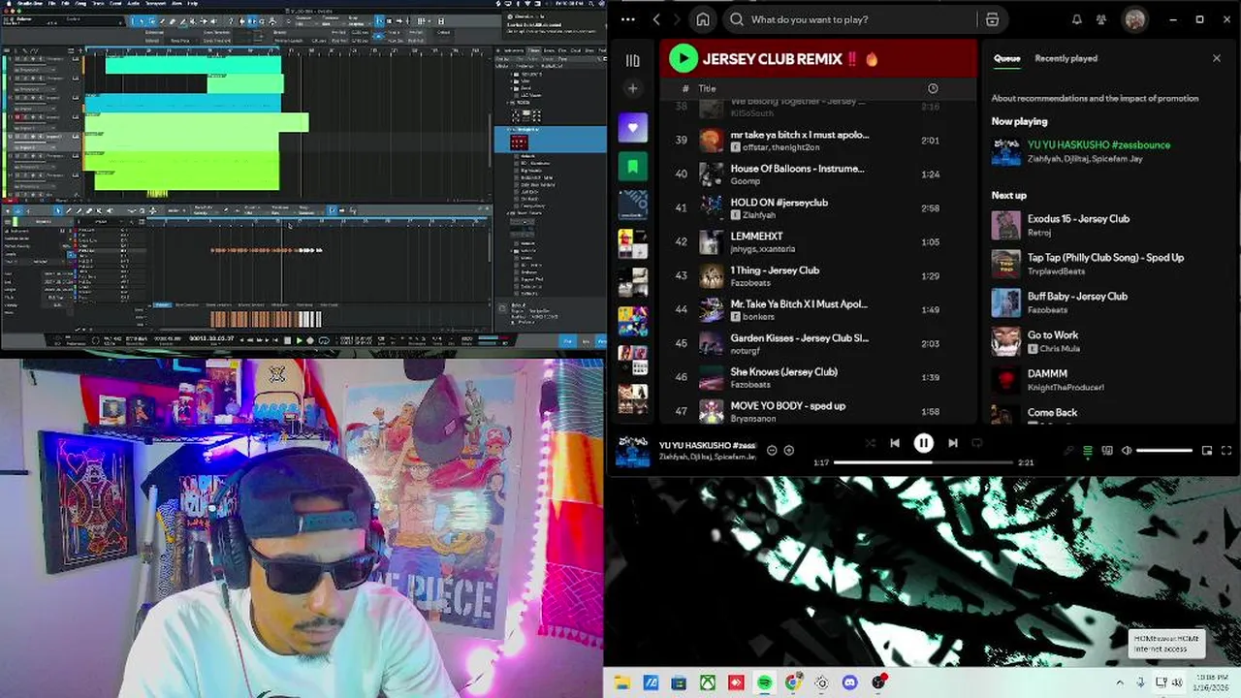1241x698 pixels.
Task: Open the Spotify three-dot menu
Action: click(628, 19)
